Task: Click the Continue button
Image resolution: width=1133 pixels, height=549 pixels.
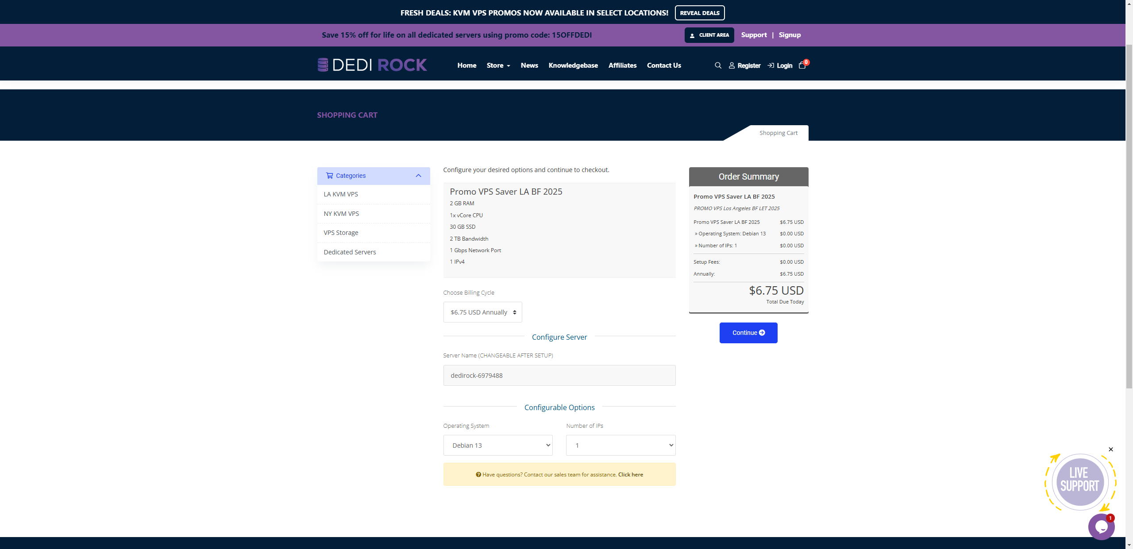Action: (x=748, y=333)
